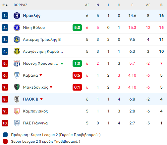Click the Μακεδονικός green-black crest
The image size is (167, 145).
tap(17, 87)
